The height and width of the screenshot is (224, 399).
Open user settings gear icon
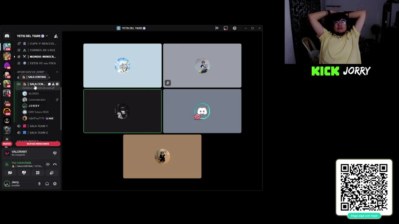tap(55, 184)
